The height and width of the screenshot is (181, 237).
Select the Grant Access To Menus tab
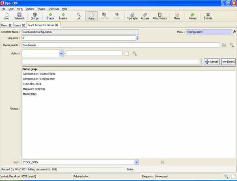[41, 25]
